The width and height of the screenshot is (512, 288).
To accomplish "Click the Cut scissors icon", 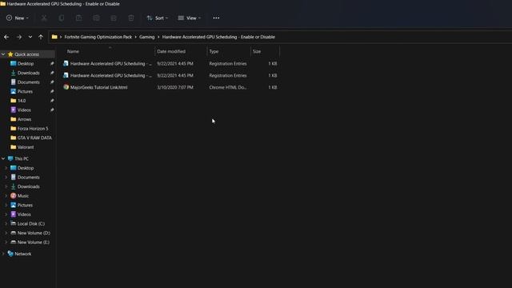I will (x=44, y=18).
